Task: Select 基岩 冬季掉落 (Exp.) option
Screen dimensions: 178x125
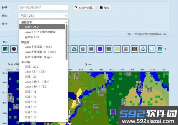Action: [42, 57]
